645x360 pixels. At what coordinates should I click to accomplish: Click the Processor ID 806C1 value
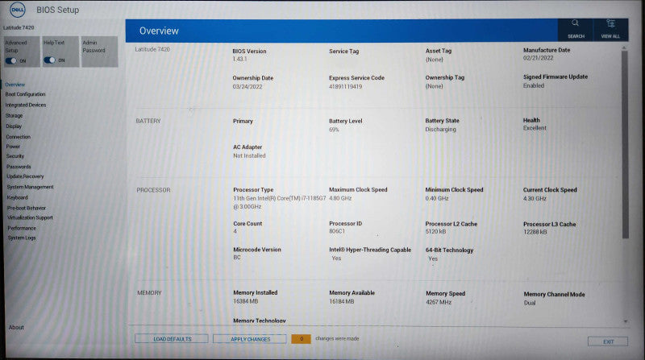[337, 231]
